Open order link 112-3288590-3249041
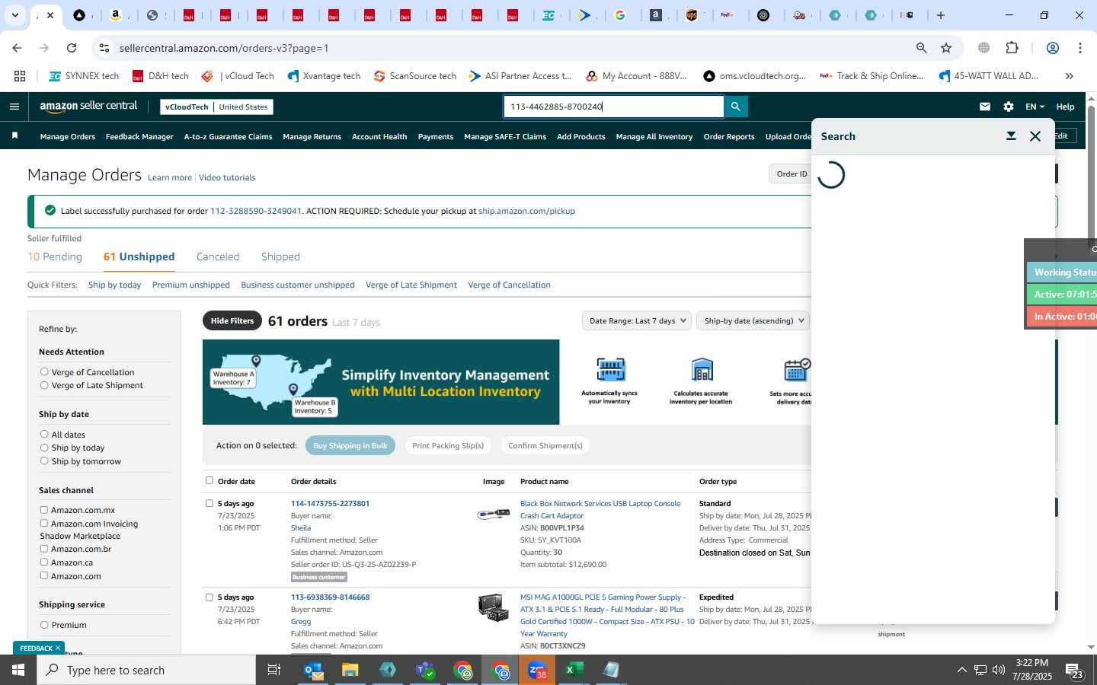 (256, 211)
